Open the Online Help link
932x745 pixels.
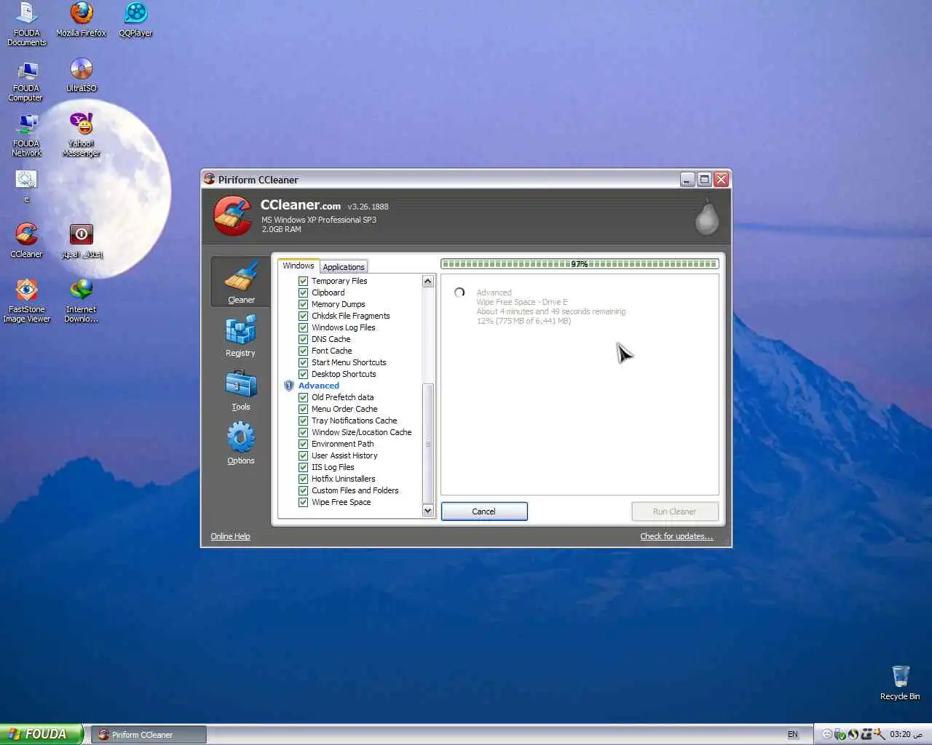(x=230, y=536)
